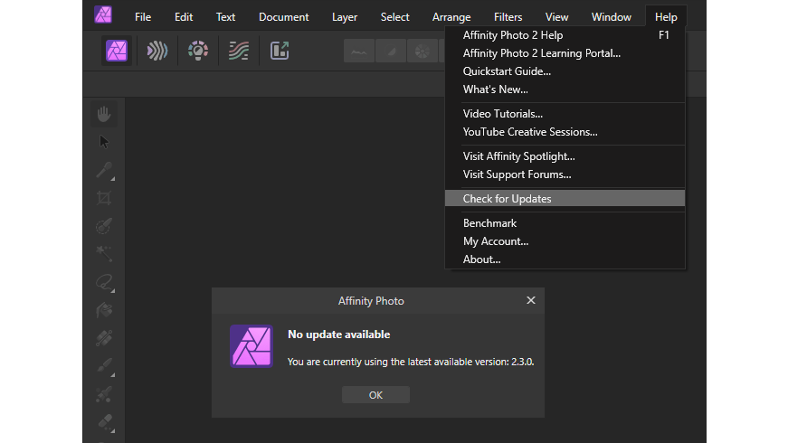Select the Paint Brush tool
Viewport: 788px width, 443px height.
click(x=104, y=366)
